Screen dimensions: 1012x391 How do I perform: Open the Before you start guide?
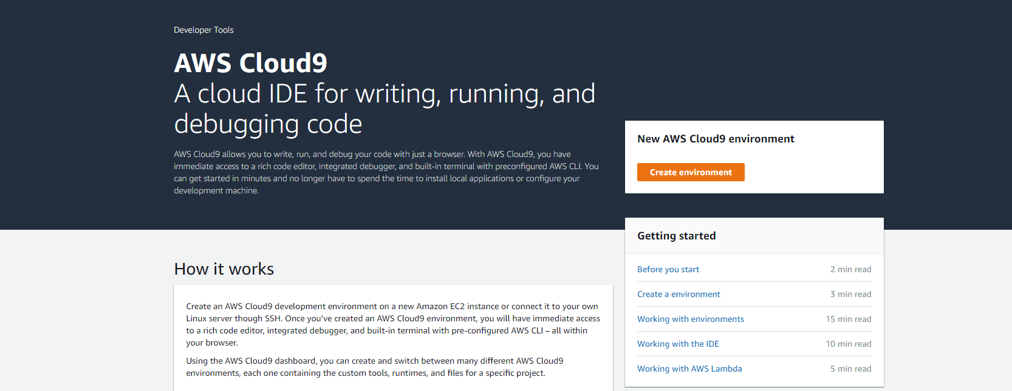point(668,269)
